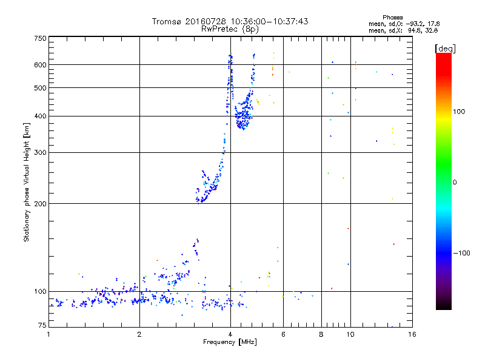The height and width of the screenshot is (364, 485).
Task: Click the x-axis tick label '2'
Action: coord(139,334)
